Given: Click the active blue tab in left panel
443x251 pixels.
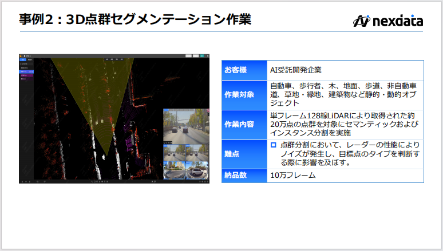Looking at the screenshot, I should [x=23, y=59].
